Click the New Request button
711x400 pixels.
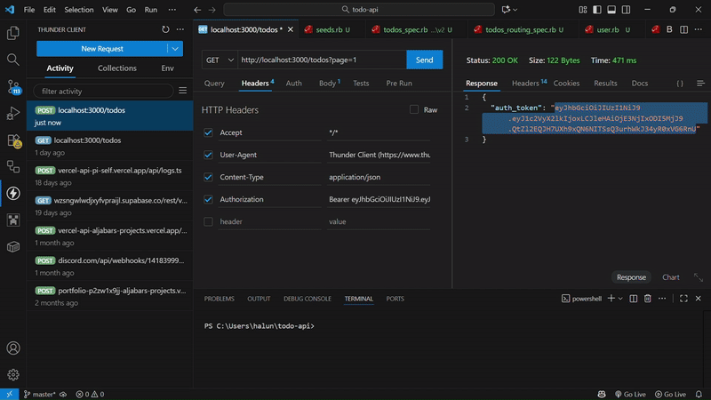(x=102, y=49)
